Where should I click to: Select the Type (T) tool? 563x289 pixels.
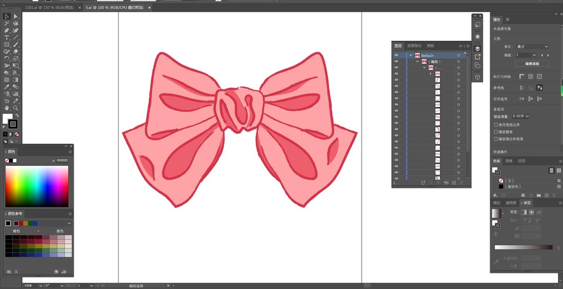[7, 38]
